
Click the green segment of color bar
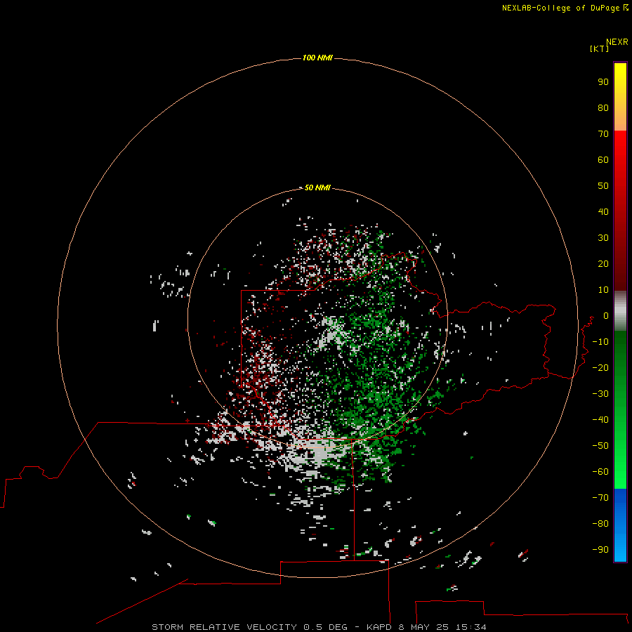tap(620, 410)
